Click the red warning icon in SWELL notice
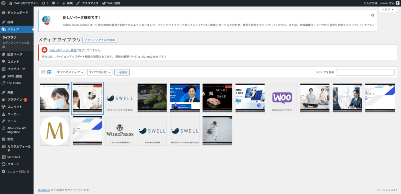 (x=45, y=50)
